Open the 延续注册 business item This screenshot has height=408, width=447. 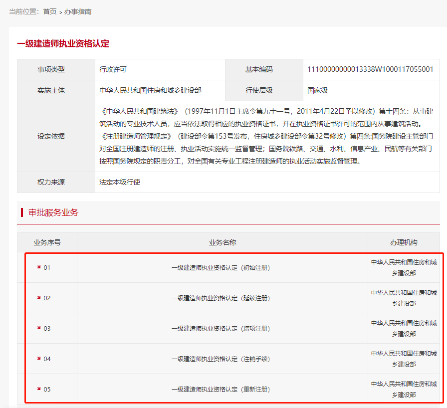tap(222, 298)
